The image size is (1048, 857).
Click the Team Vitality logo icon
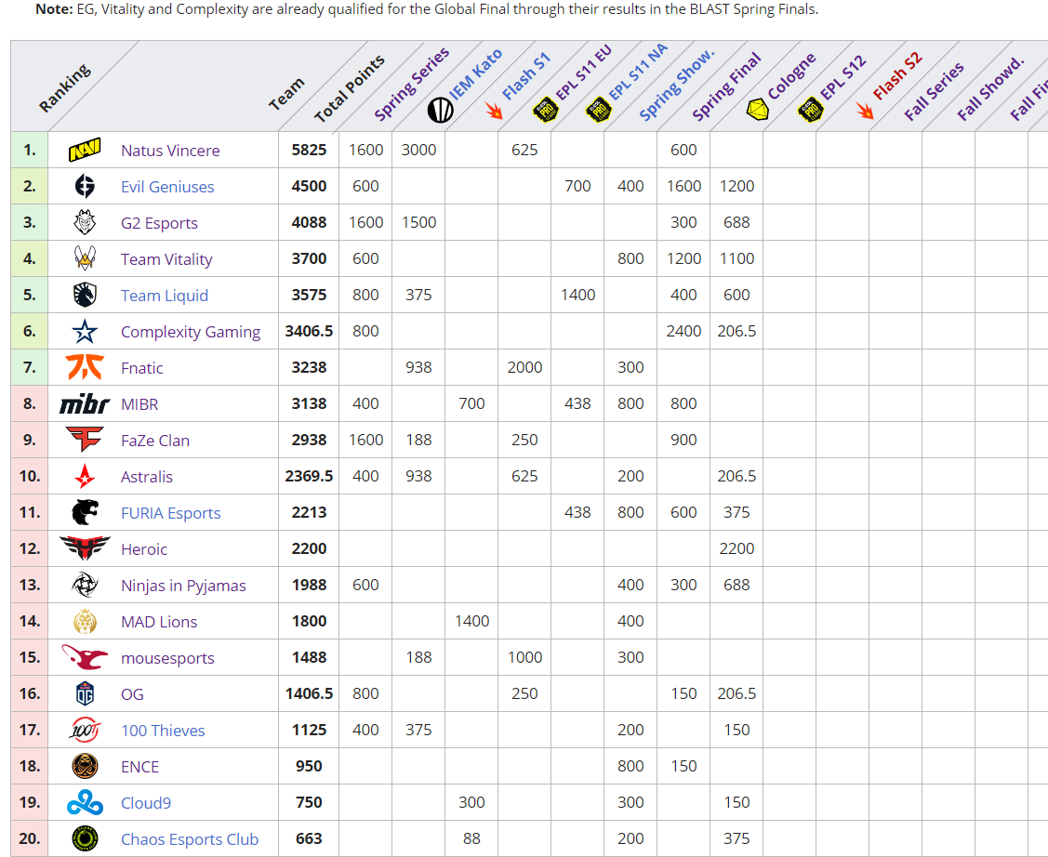tap(85, 258)
